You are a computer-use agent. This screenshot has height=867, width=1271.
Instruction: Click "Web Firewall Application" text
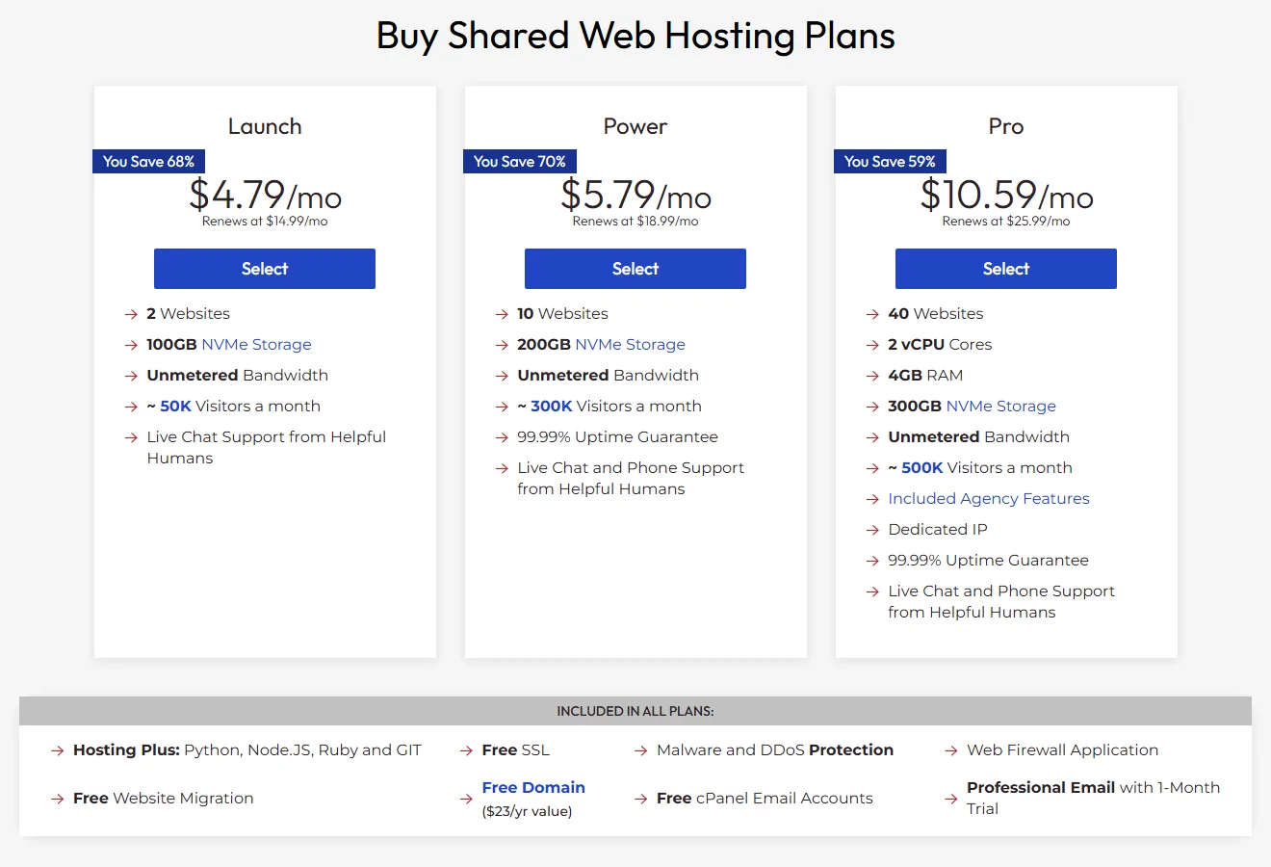pos(1063,749)
